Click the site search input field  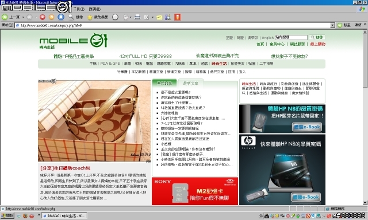click(x=291, y=37)
